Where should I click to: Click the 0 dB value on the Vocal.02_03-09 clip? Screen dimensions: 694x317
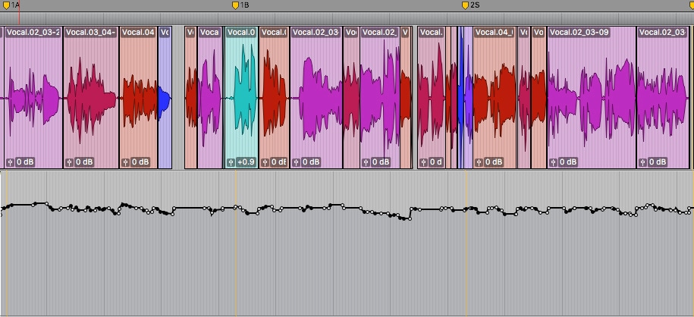point(568,162)
